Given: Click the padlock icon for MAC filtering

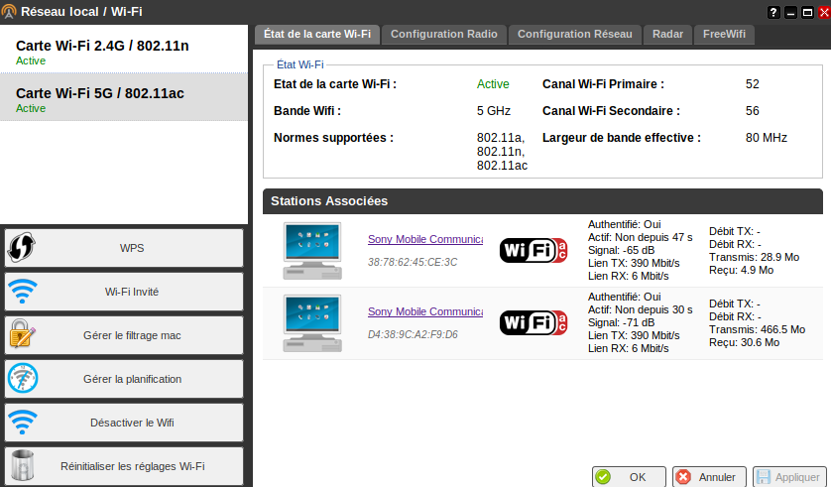Looking at the screenshot, I should click(22, 335).
